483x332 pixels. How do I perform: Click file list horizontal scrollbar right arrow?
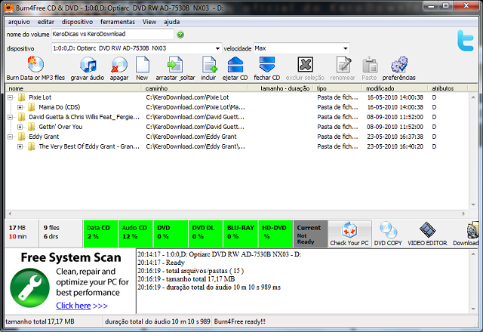463,214
